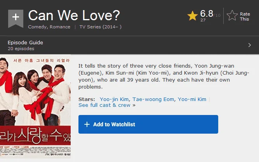The height and width of the screenshot is (162, 259).
Task: Open the Romance genre link
Action: pyautogui.click(x=60, y=27)
